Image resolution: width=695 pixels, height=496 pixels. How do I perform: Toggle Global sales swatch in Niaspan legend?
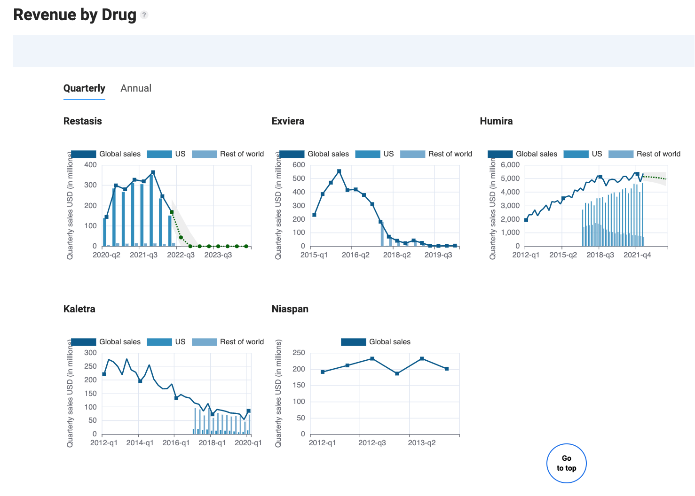click(x=354, y=342)
